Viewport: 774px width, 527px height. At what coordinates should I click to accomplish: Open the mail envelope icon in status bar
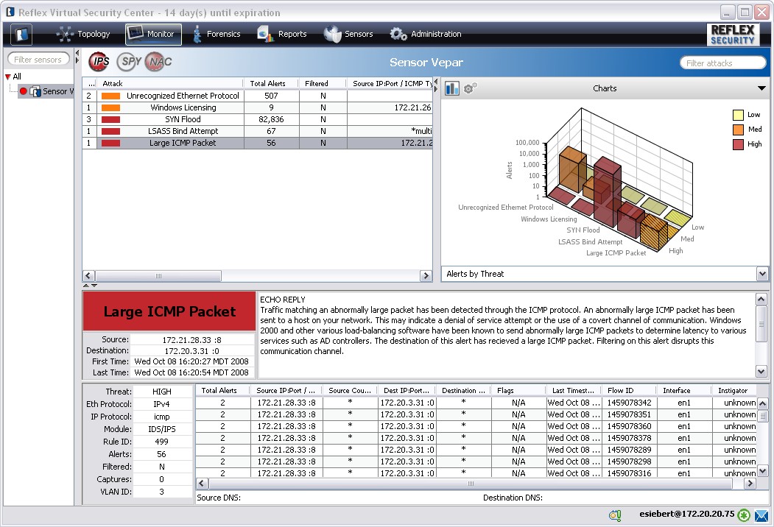coord(761,515)
